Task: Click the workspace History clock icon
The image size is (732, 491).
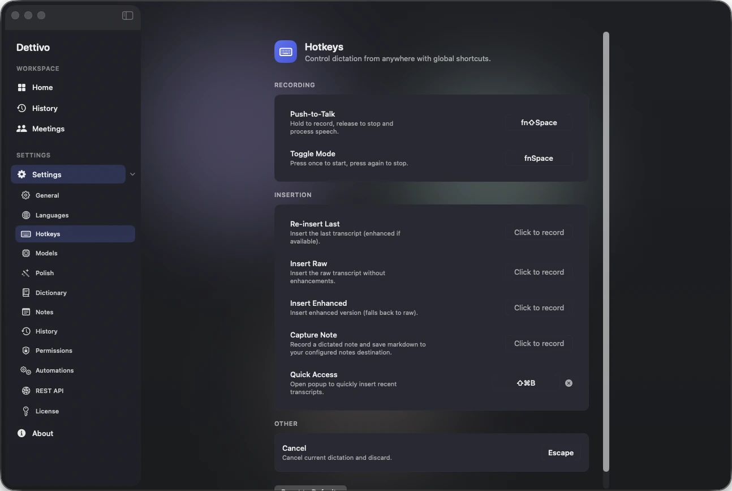Action: pos(21,108)
